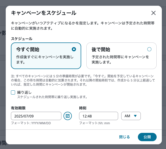Click the フォーマット:hh: mm hint text
This screenshot has height=149, width=166.
click(x=94, y=123)
